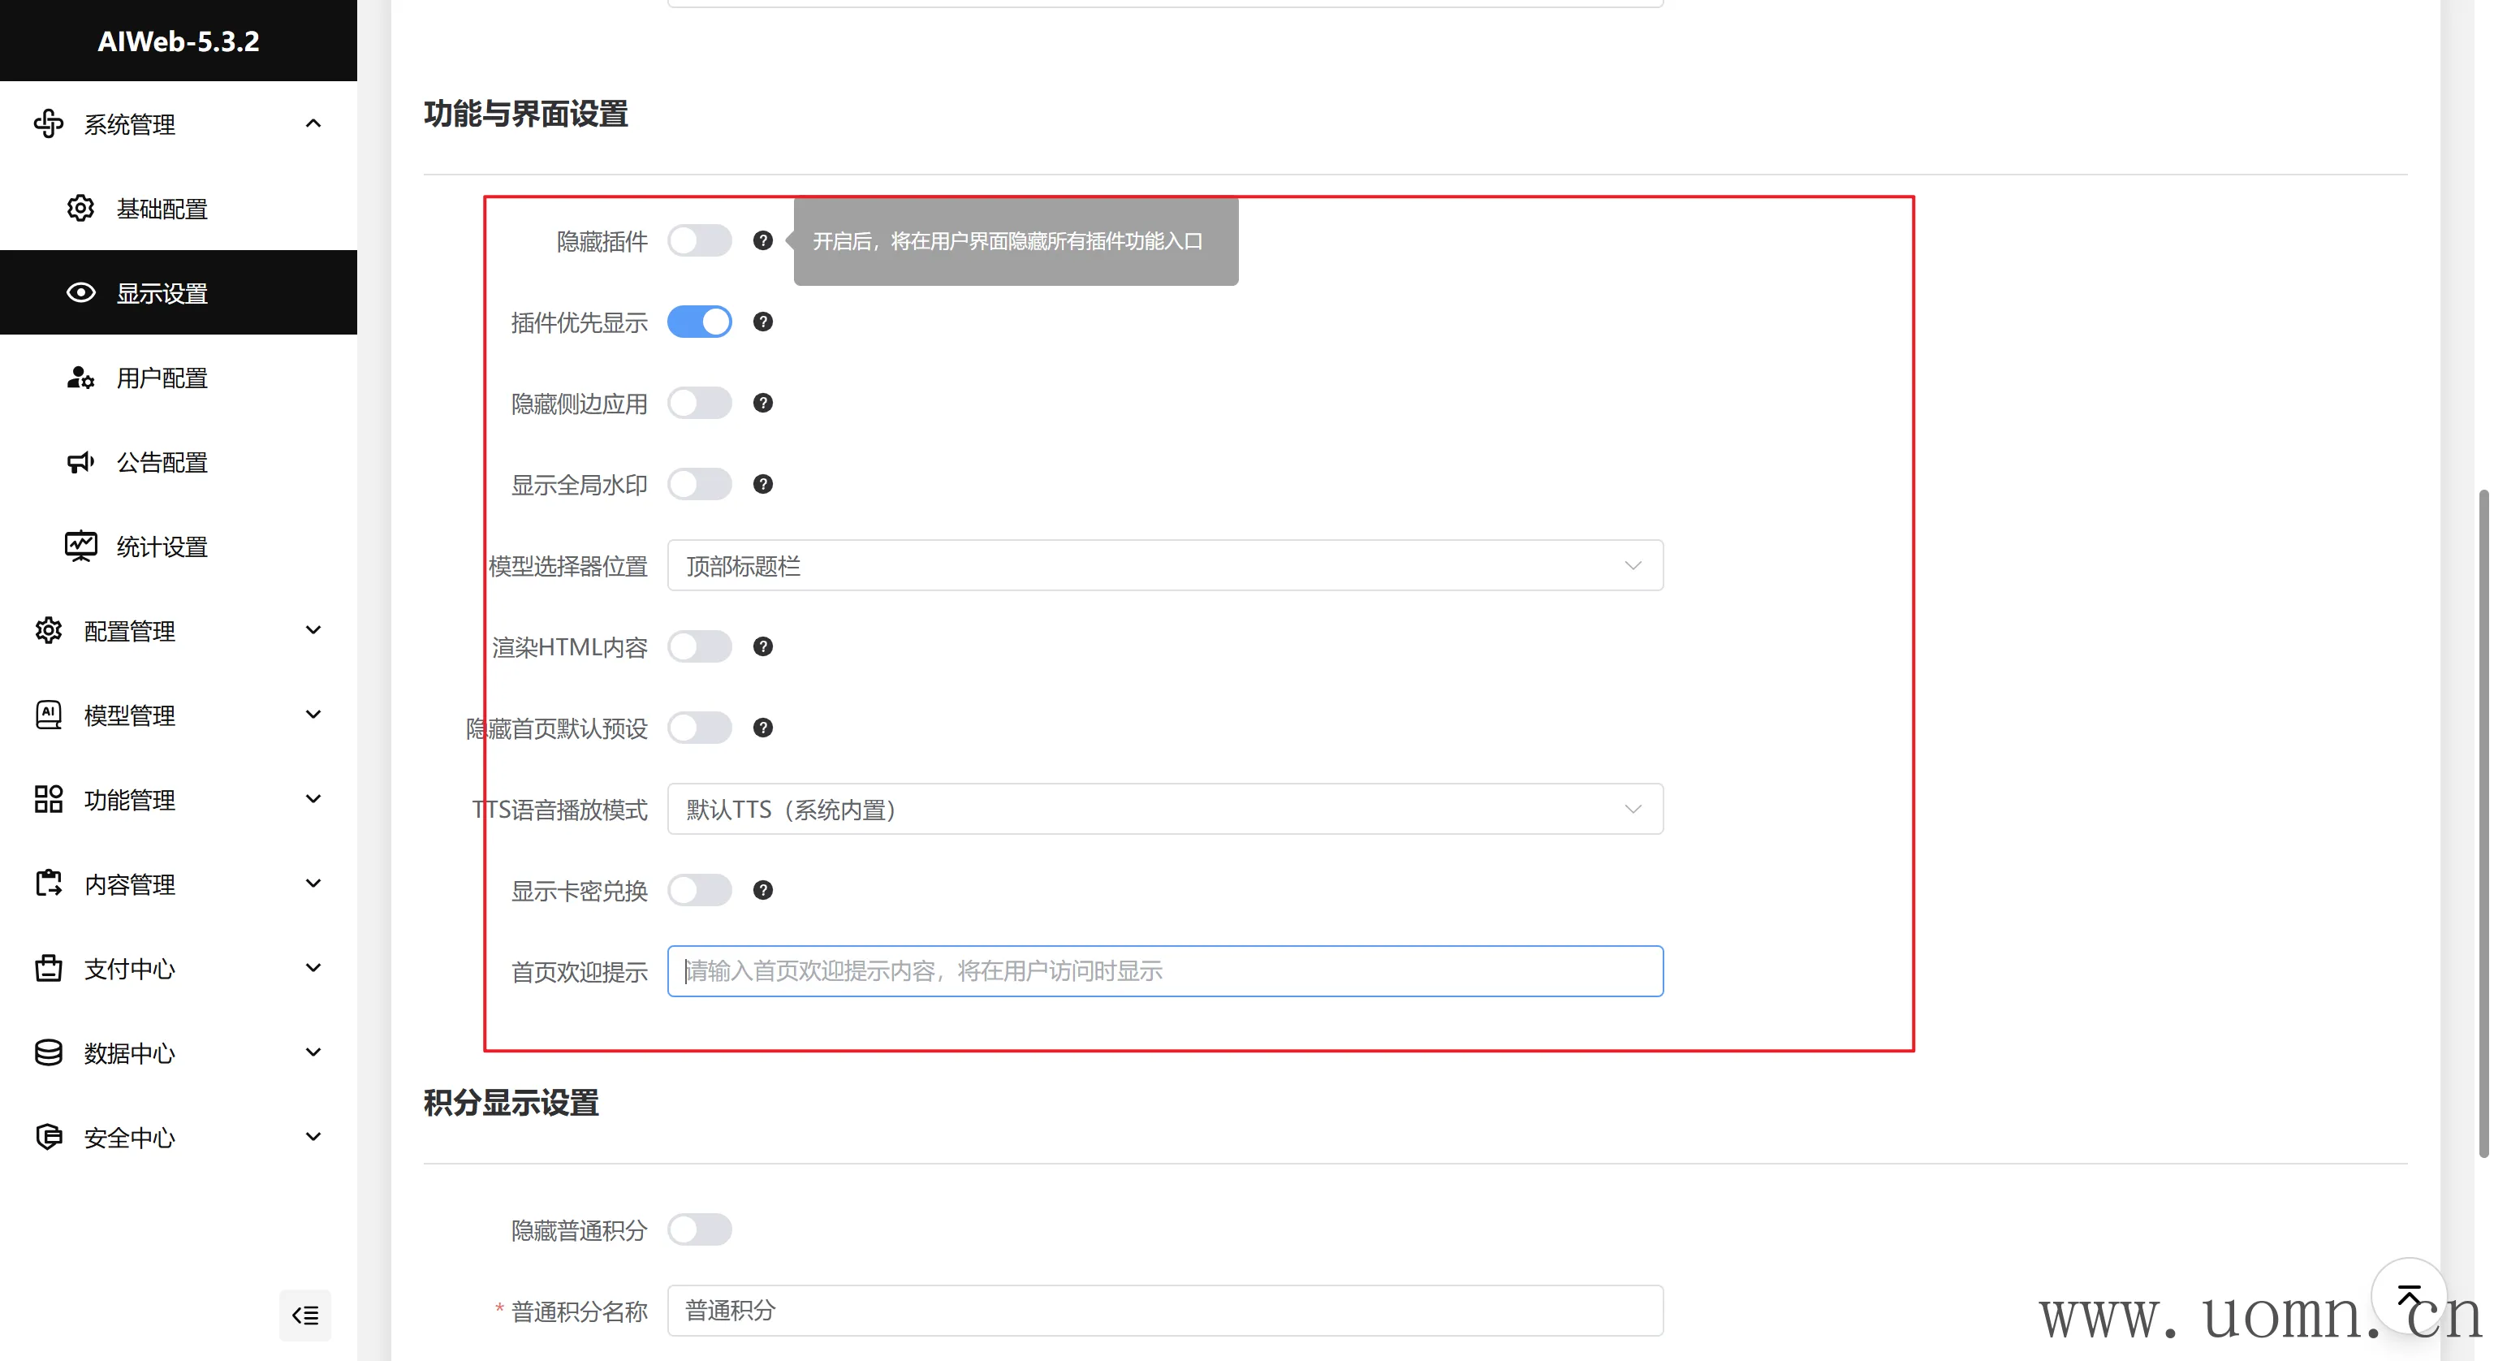Go to 用户配置 menu item

coord(162,378)
